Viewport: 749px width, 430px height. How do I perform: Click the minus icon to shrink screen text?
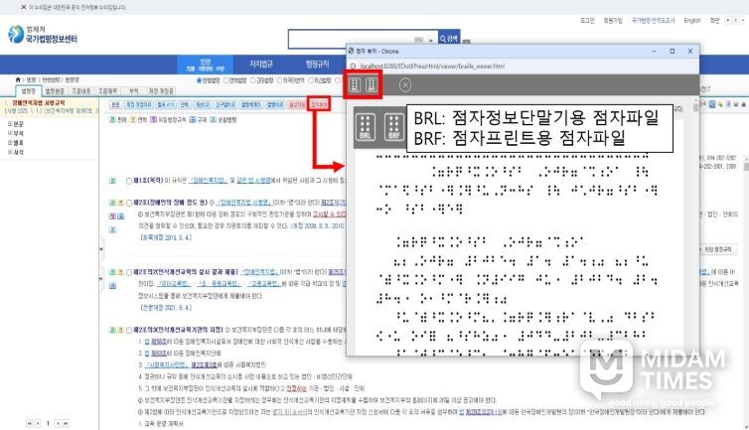tap(743, 21)
